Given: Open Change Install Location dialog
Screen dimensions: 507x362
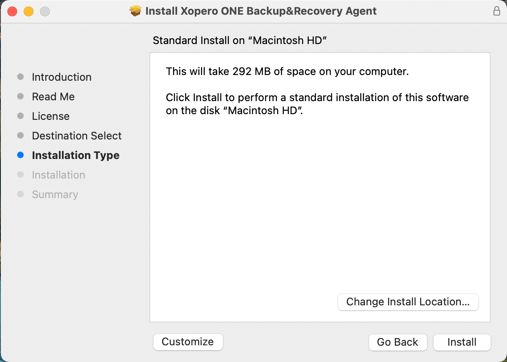Looking at the screenshot, I should (408, 302).
